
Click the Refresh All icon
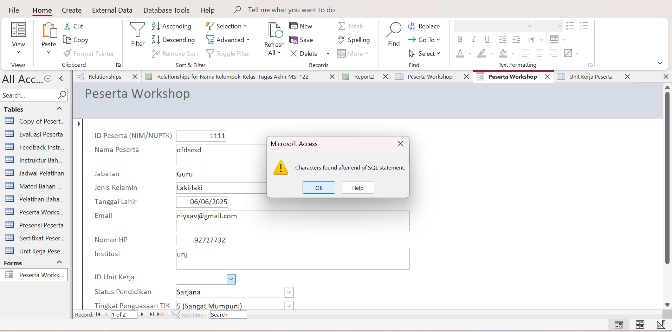coord(274,30)
